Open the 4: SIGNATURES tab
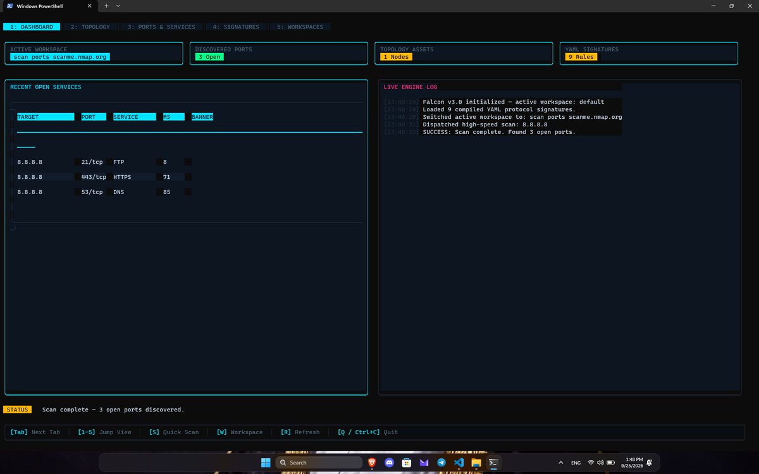This screenshot has width=759, height=474. pos(236,27)
